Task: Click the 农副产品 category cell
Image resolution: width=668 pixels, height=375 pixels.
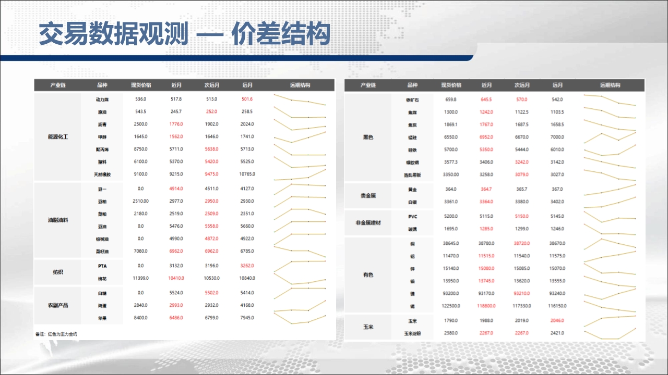Action: point(58,305)
